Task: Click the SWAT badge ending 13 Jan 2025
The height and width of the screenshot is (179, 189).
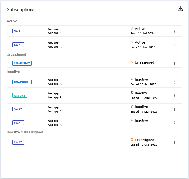Action: tap(18, 45)
